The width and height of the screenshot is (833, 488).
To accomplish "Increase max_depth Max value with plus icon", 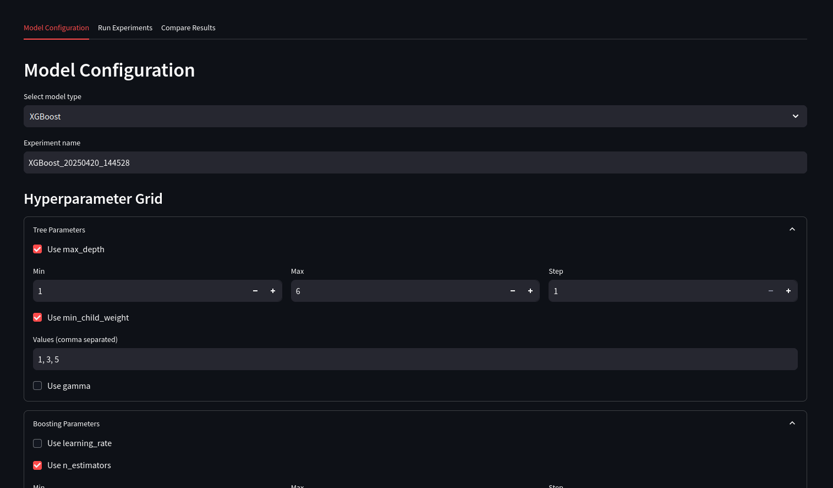I will [530, 291].
